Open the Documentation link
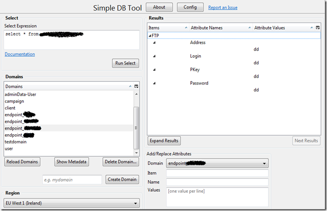Image resolution: width=327 pixels, height=211 pixels. point(20,54)
